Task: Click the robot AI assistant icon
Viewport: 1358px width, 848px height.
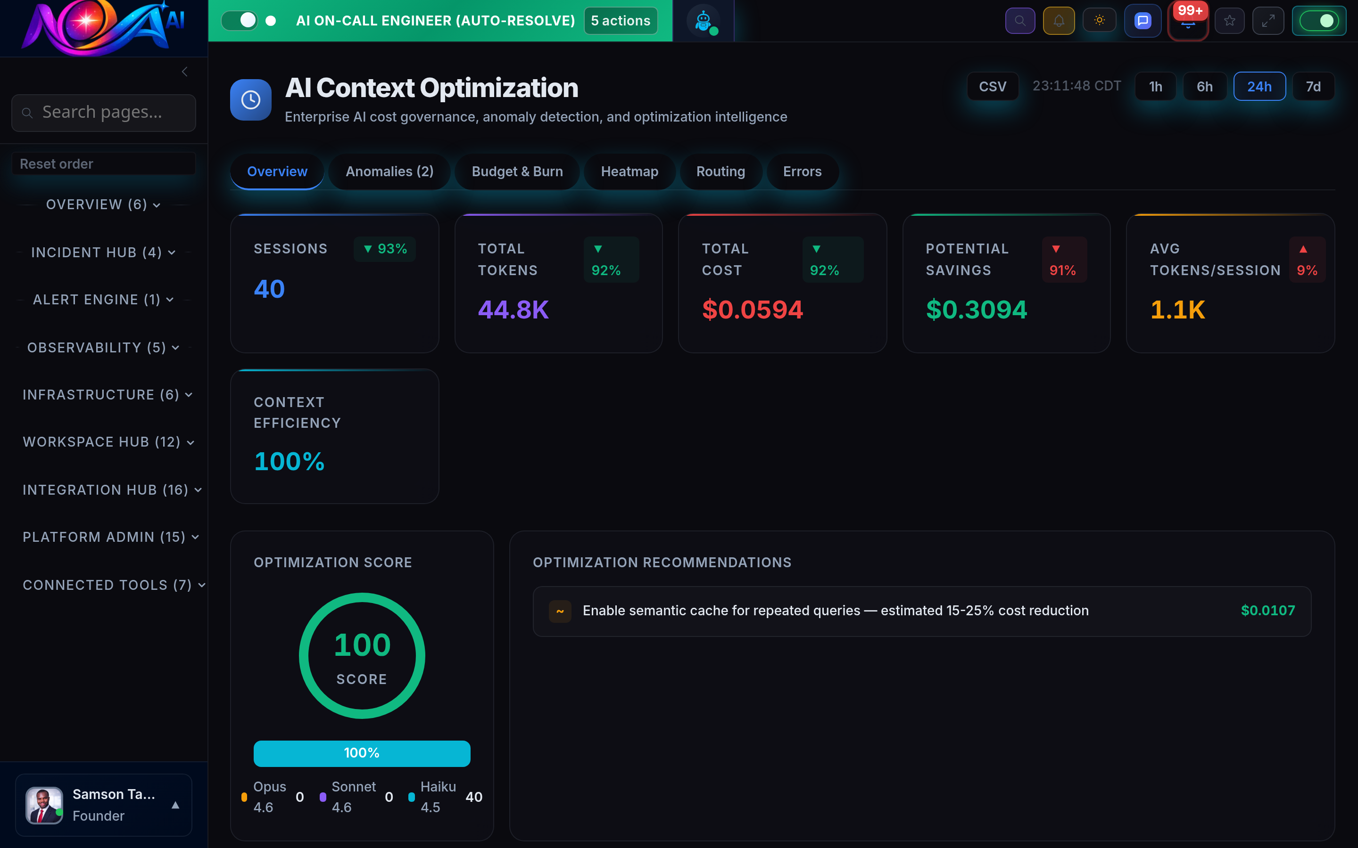Action: click(x=703, y=21)
